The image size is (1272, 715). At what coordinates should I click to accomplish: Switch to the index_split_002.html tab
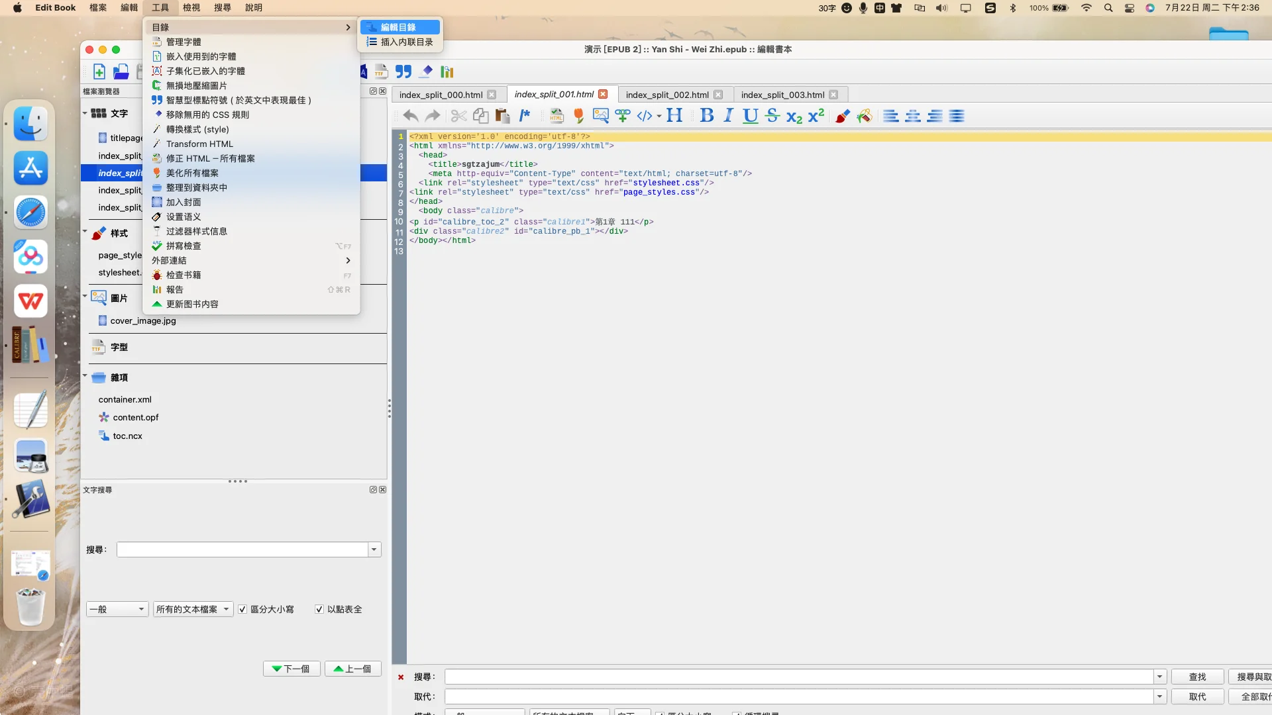pos(667,95)
